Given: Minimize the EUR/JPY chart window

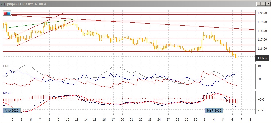Looking at the screenshot, I should point(257,3).
